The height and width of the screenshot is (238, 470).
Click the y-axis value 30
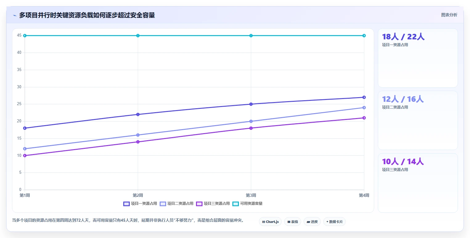[x=19, y=87]
